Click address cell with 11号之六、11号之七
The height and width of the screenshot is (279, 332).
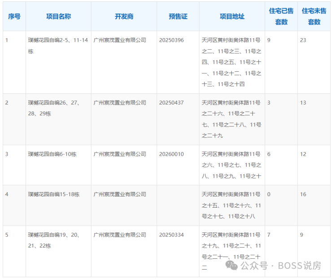[232, 165]
